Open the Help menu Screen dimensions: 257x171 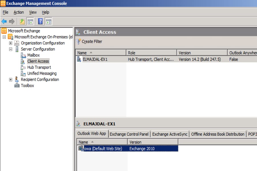45,12
